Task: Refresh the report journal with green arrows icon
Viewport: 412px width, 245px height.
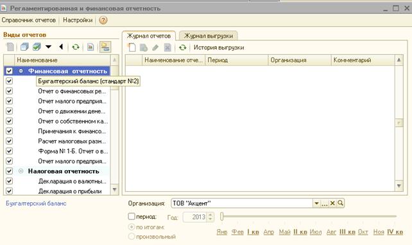Action: point(183,48)
